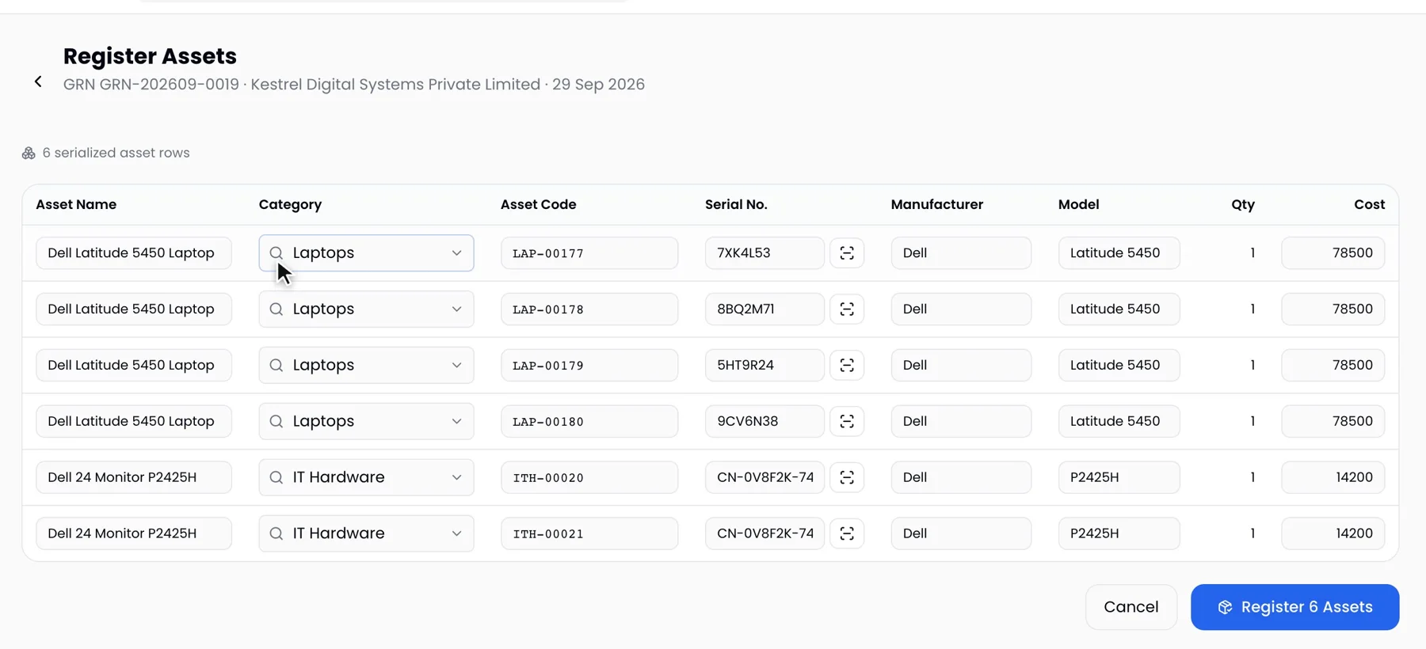The width and height of the screenshot is (1426, 649).
Task: Click the scan icon in the ITH-00021 row
Action: tap(847, 534)
